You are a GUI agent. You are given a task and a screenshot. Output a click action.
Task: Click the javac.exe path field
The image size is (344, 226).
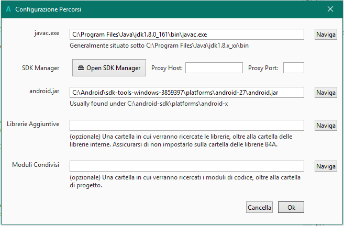click(186, 34)
